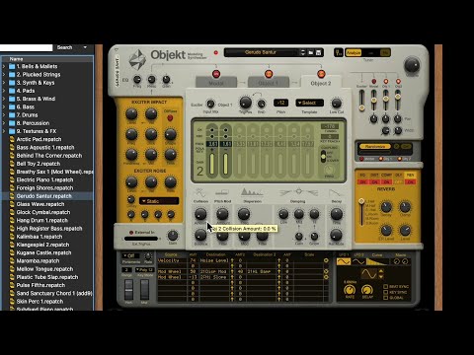
Task: Toggle the REV effect On button
Action: coord(410,181)
